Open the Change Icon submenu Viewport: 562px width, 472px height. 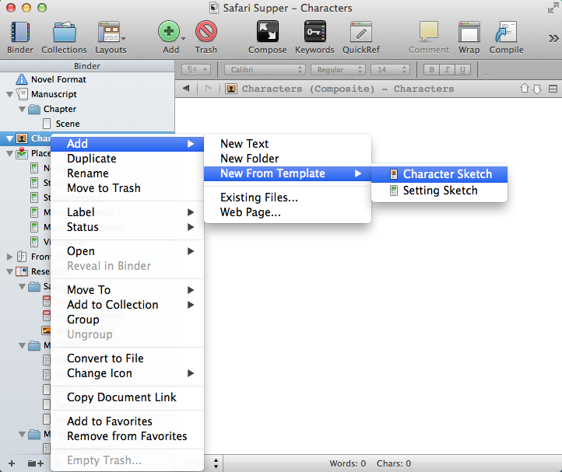127,373
